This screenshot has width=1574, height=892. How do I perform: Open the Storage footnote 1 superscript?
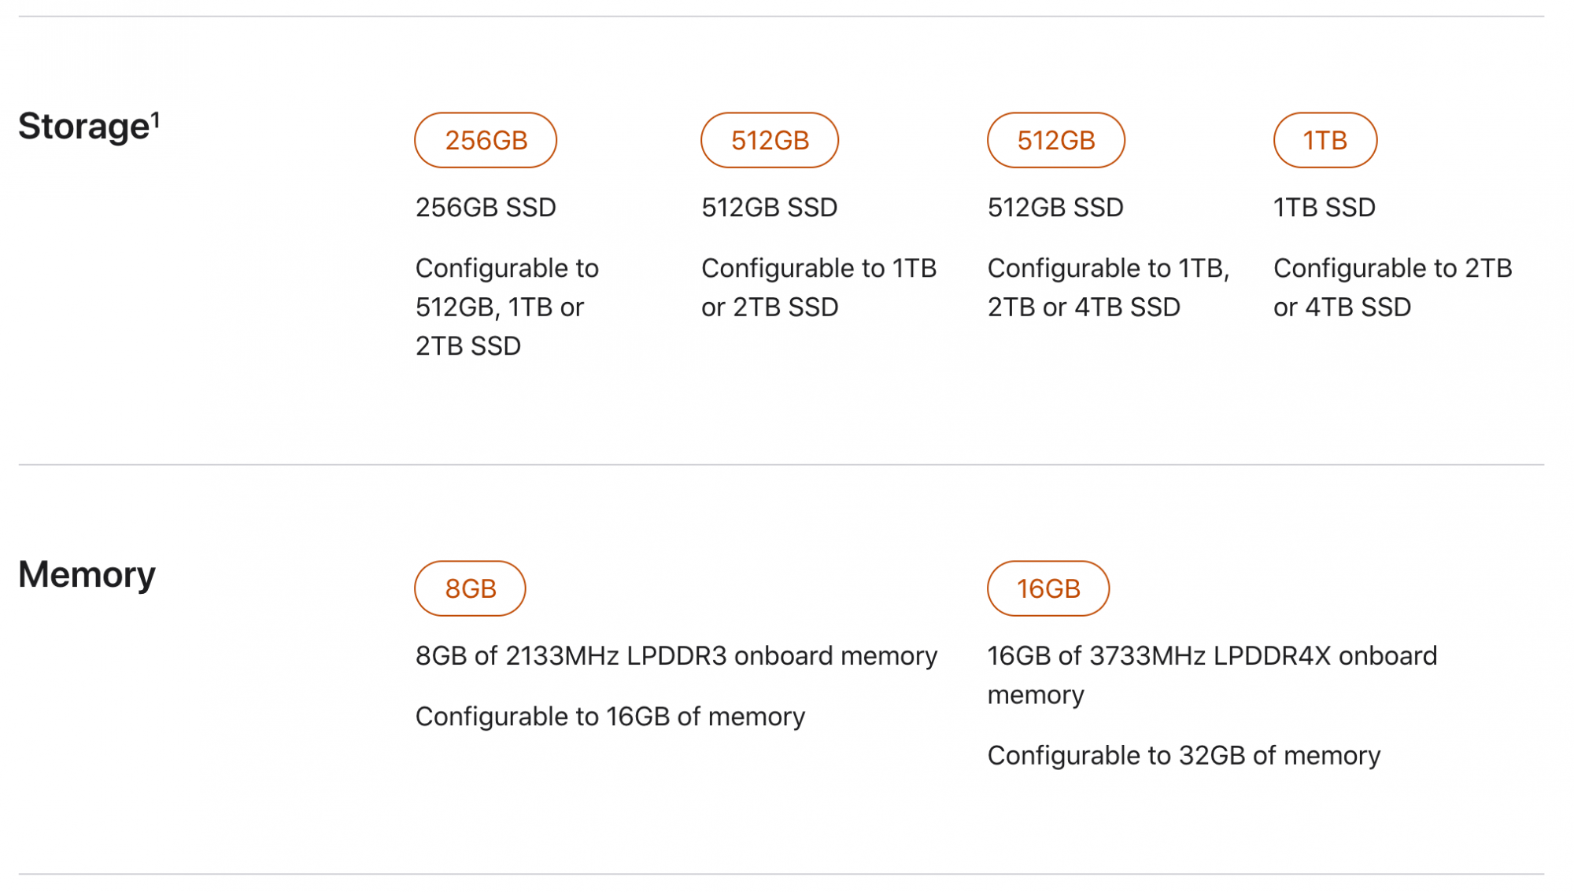pos(156,120)
